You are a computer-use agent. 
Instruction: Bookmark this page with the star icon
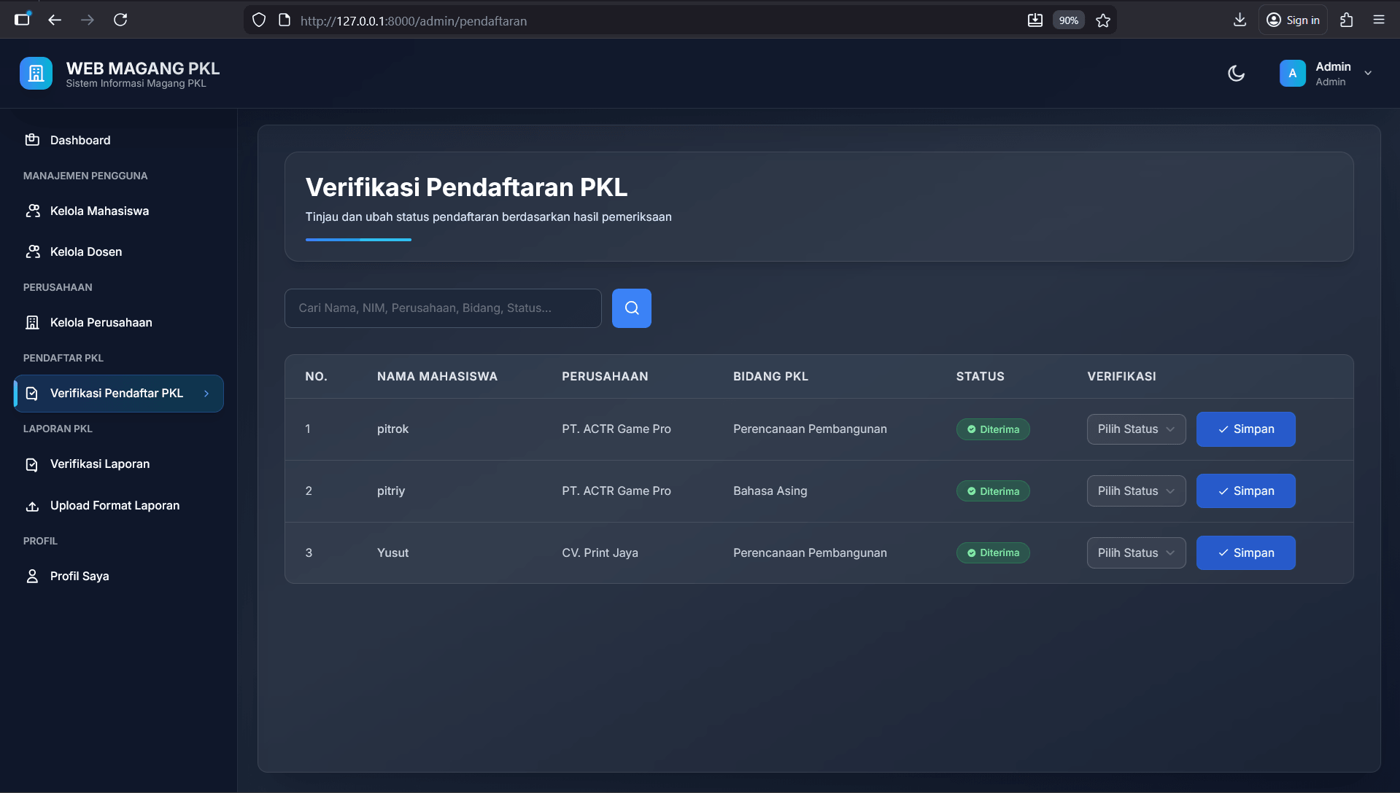pyautogui.click(x=1103, y=20)
